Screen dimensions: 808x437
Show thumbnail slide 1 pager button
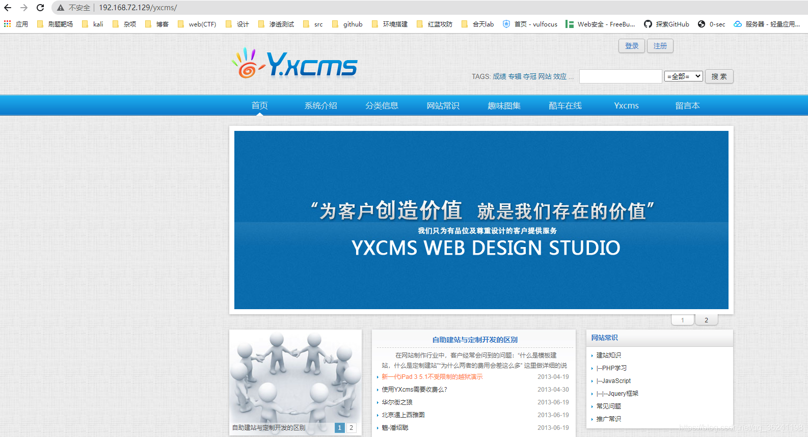coord(340,428)
